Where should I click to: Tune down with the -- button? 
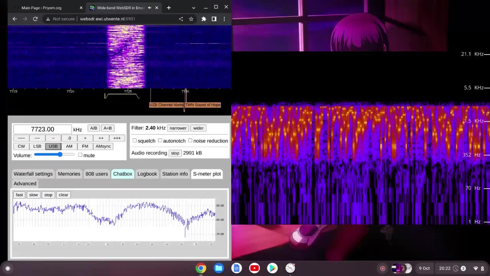[37, 138]
